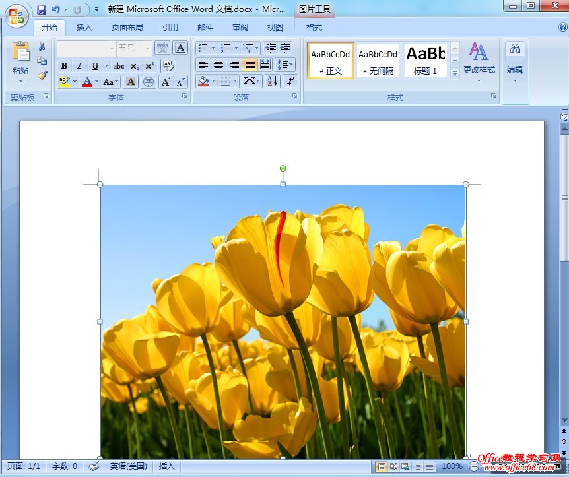Open the 页面布局 ribbon tab
The width and height of the screenshot is (569, 477).
127,28
